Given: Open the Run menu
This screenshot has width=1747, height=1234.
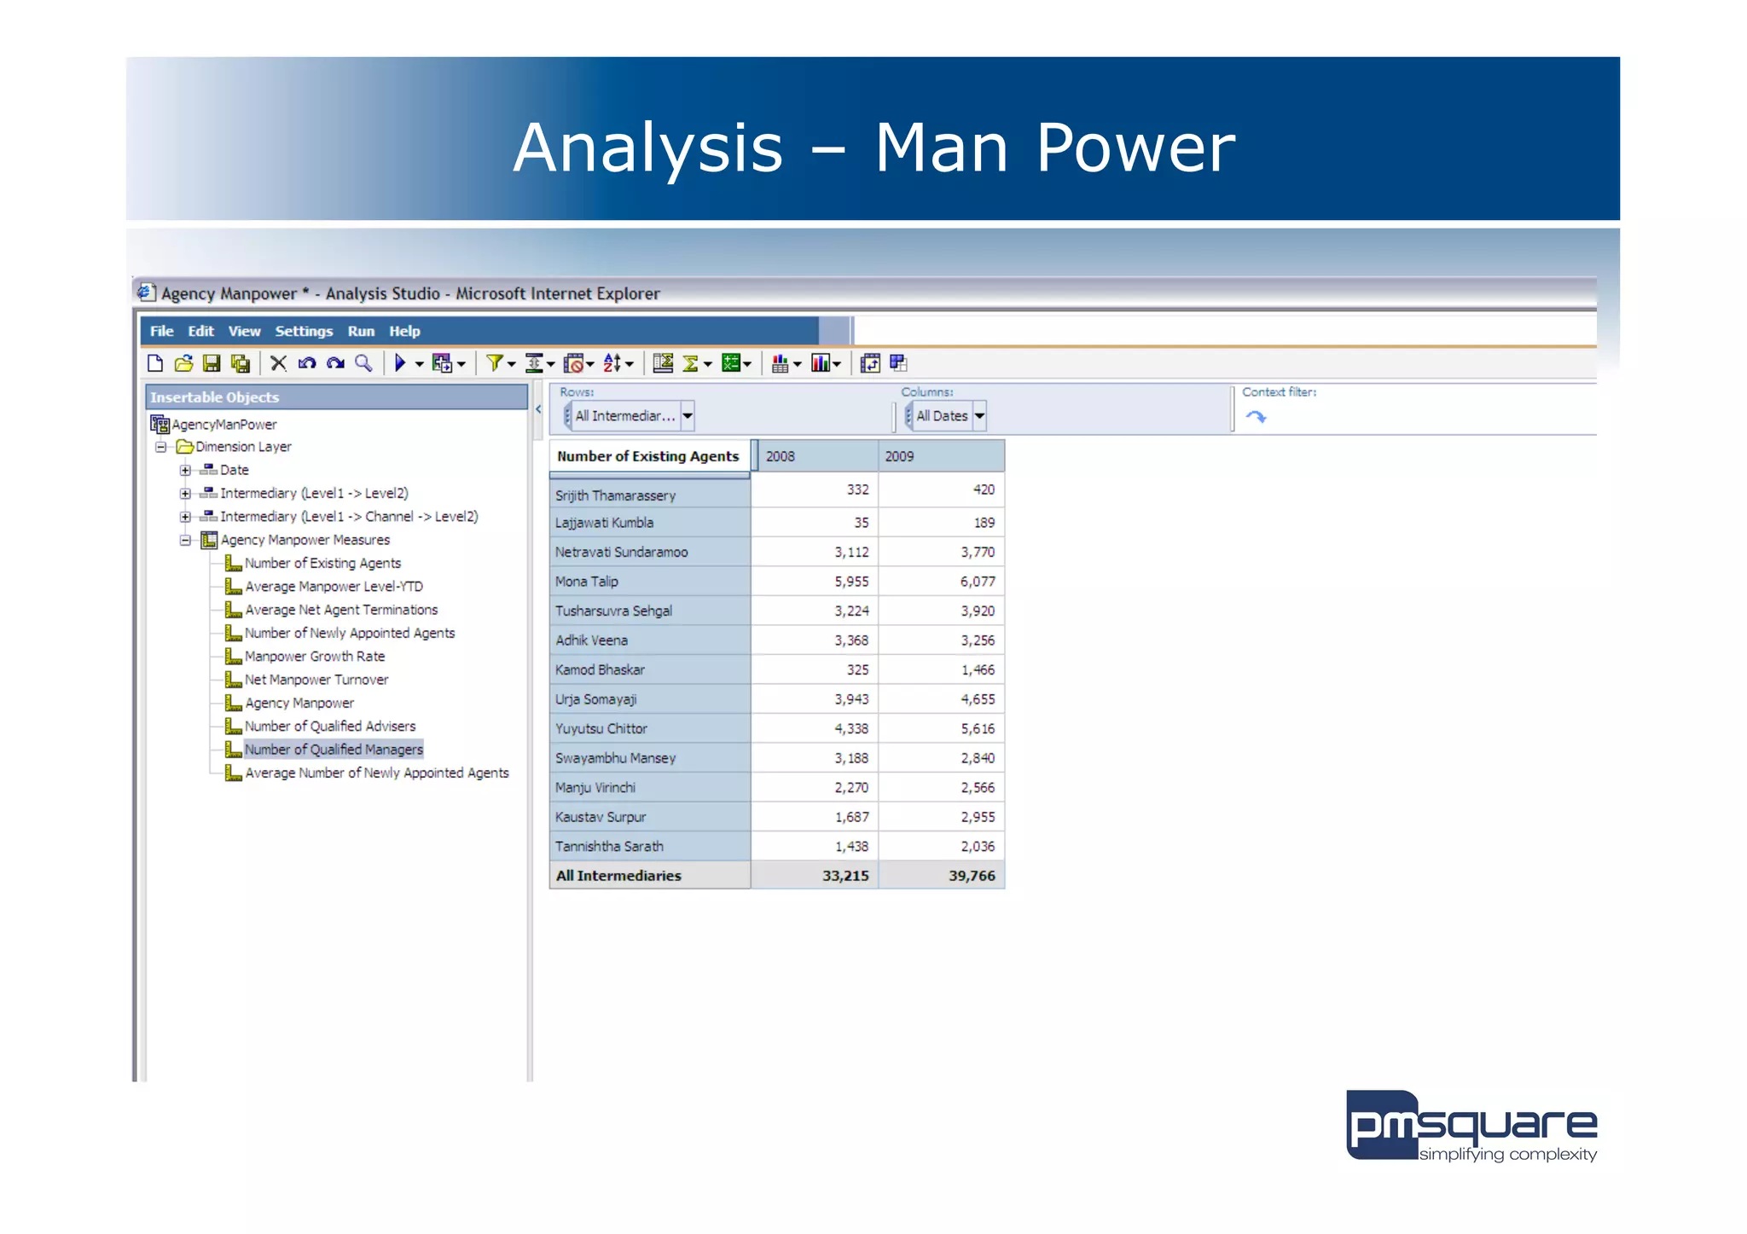Looking at the screenshot, I should pos(361,331).
